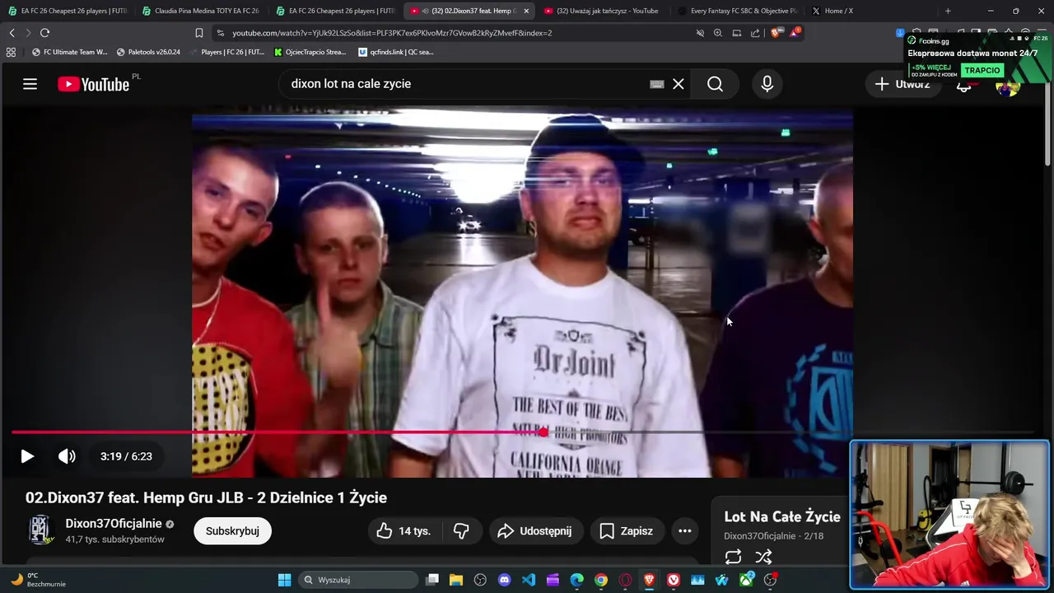Open the Brave Rewards triangle icon
This screenshot has height=593, width=1054.
(795, 33)
